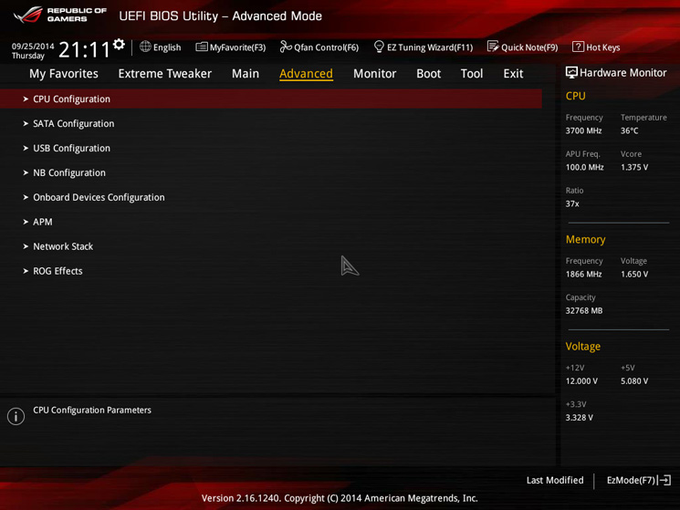
Task: Click the 21:11 clock time
Action: [x=84, y=49]
